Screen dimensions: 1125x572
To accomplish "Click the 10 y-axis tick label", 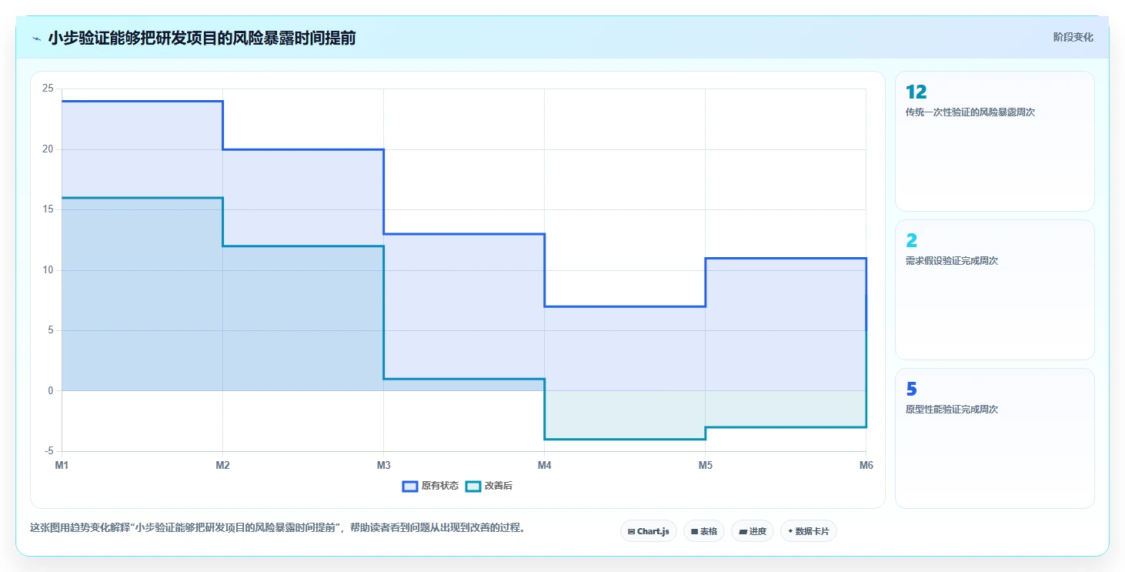I will 48,270.
